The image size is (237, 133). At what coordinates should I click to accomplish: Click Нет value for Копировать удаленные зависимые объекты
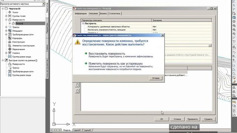pos(154,27)
